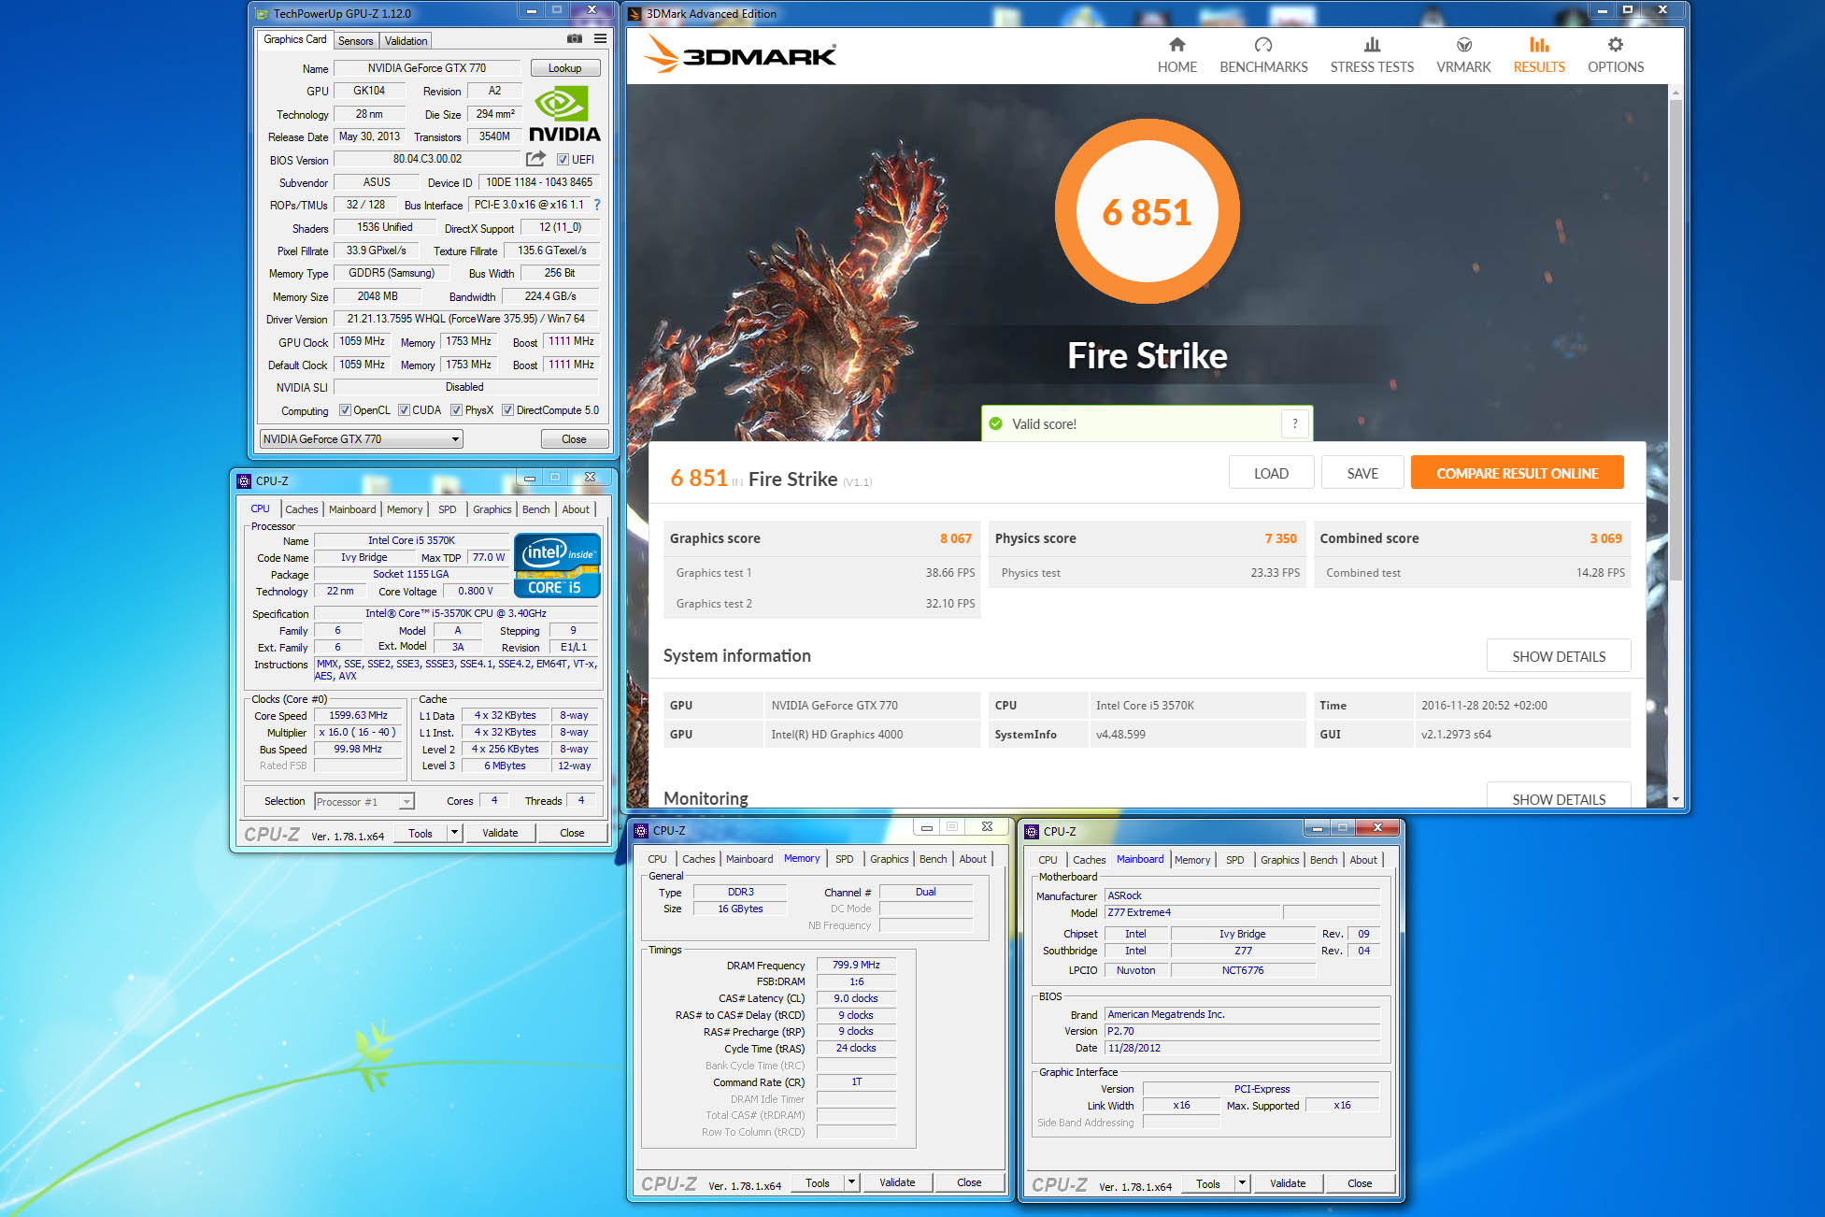Expand Tools arrow in CPU-Z Mainboard window

1242,1183
